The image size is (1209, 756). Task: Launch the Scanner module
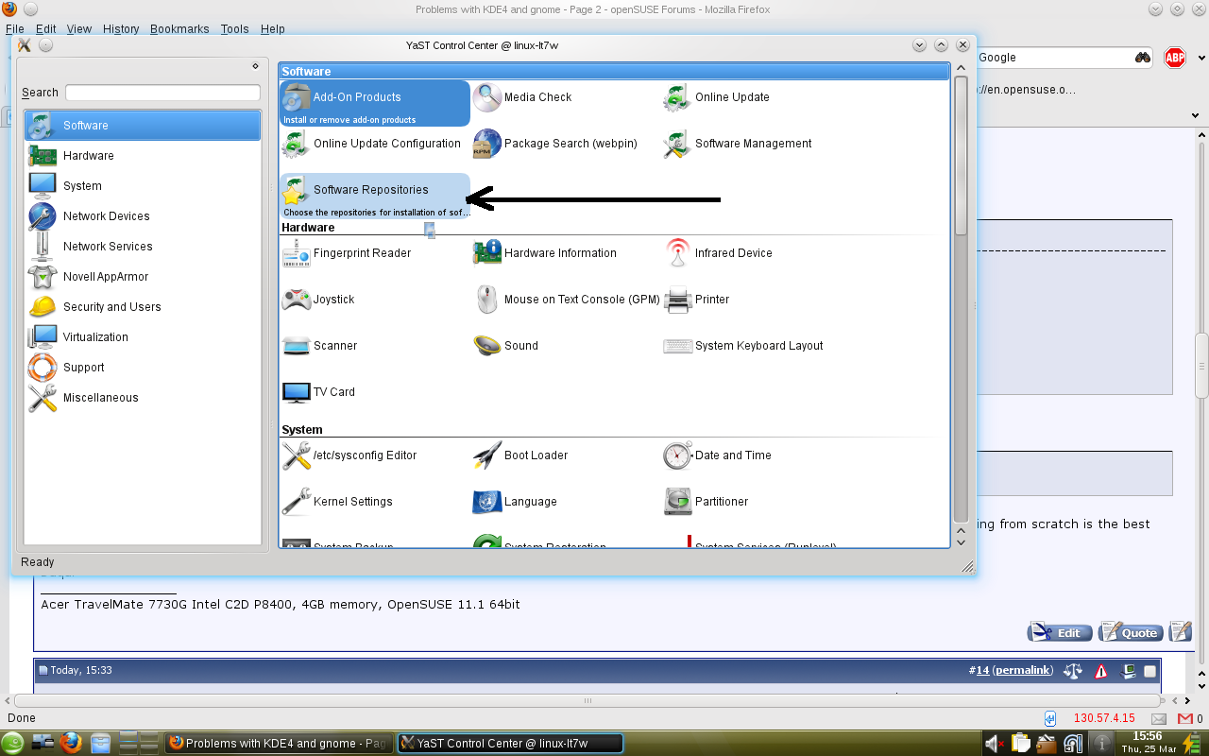tap(319, 346)
